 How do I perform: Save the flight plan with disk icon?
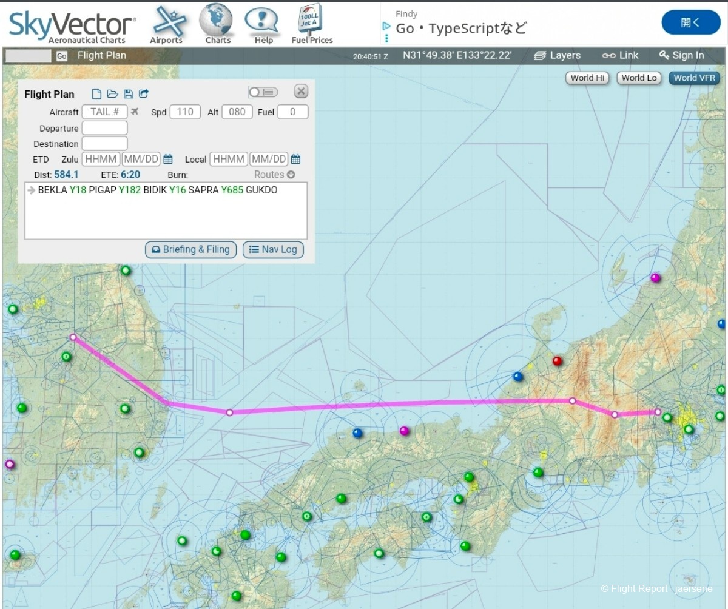point(128,94)
